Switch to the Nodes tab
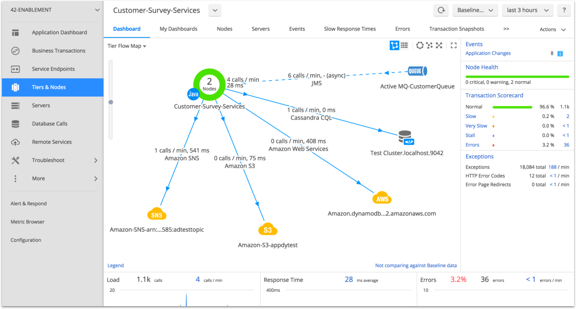 225,29
